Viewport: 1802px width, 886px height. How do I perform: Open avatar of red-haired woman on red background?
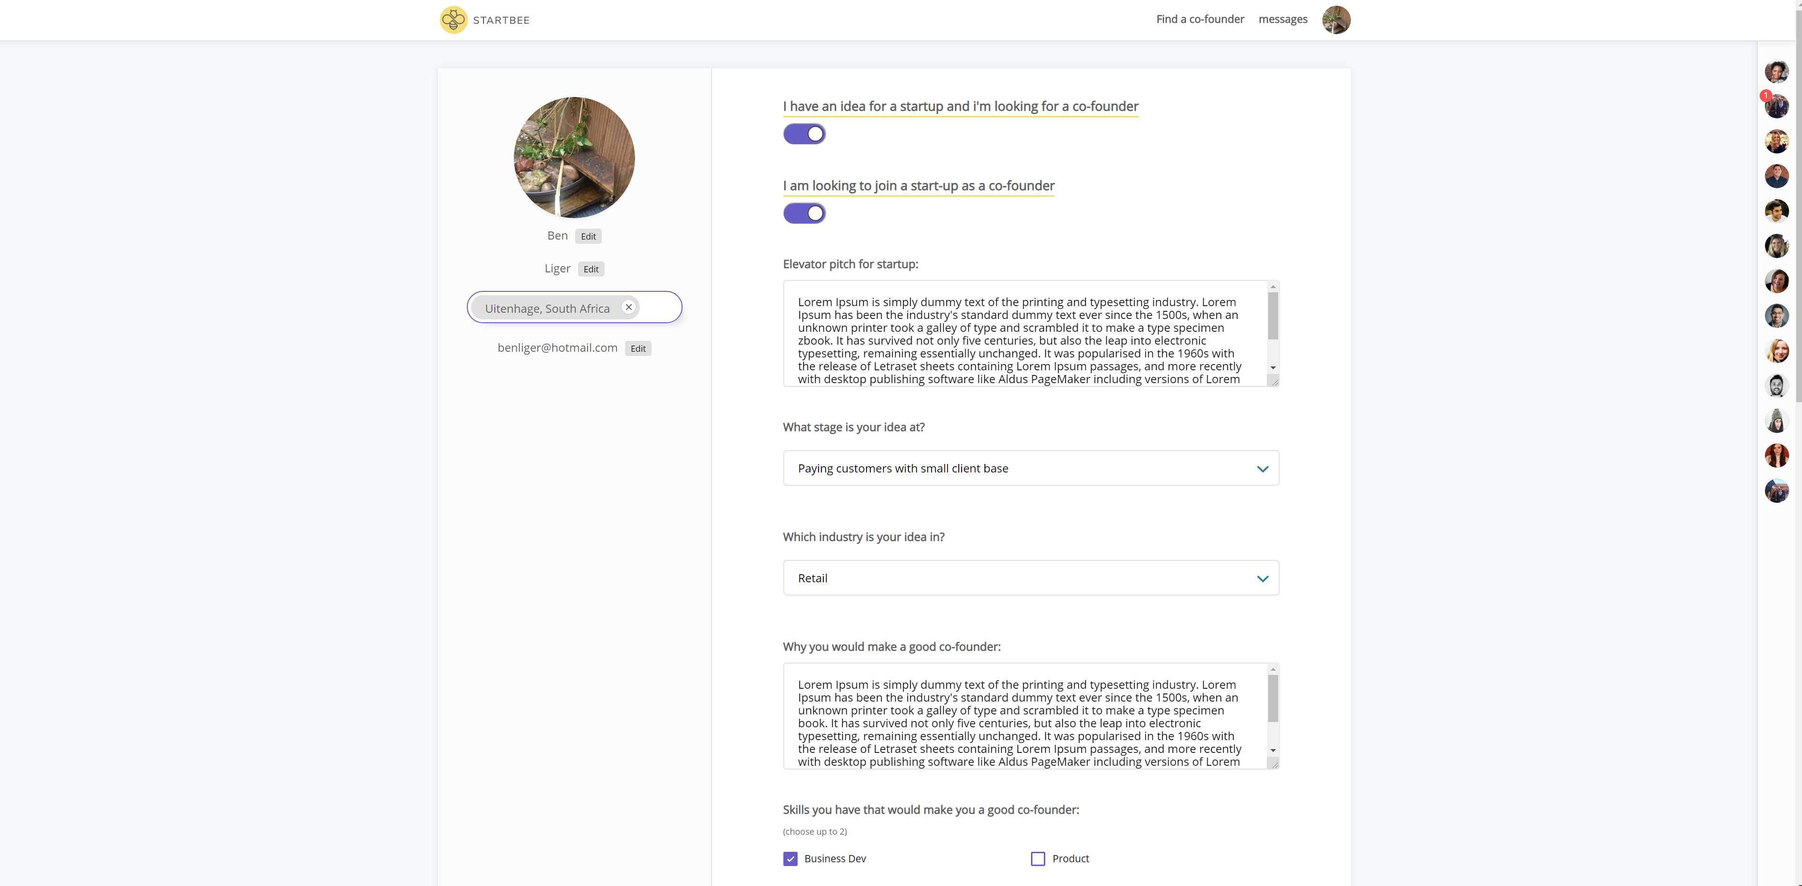click(x=1776, y=455)
